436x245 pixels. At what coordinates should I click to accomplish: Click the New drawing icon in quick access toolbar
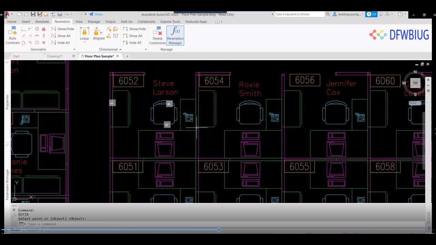(x=19, y=14)
